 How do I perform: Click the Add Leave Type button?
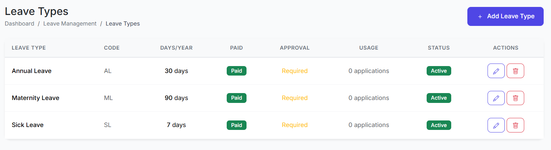(x=505, y=16)
